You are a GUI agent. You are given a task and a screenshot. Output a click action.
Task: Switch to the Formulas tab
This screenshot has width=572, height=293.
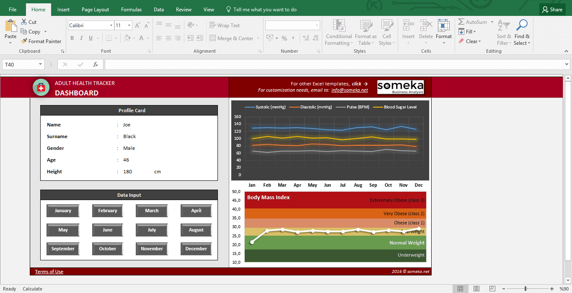click(x=131, y=10)
